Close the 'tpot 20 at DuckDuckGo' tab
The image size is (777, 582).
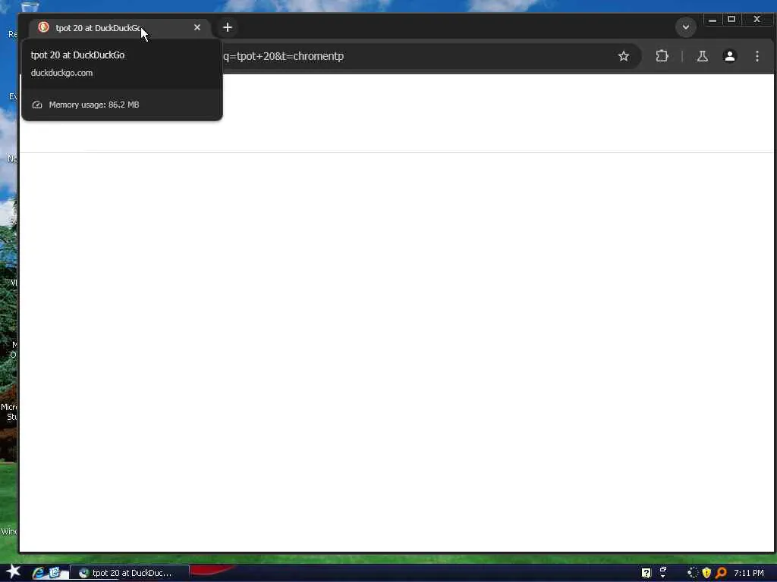point(197,28)
